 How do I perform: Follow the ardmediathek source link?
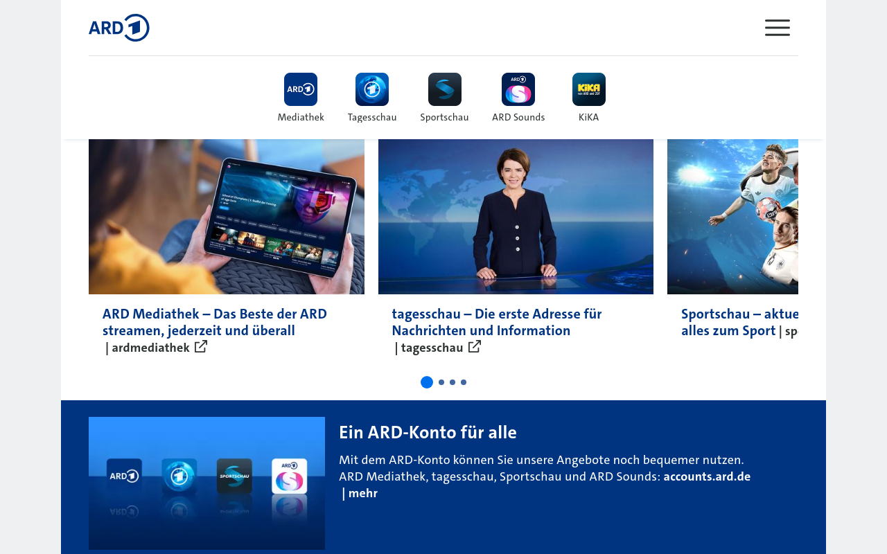coord(150,348)
